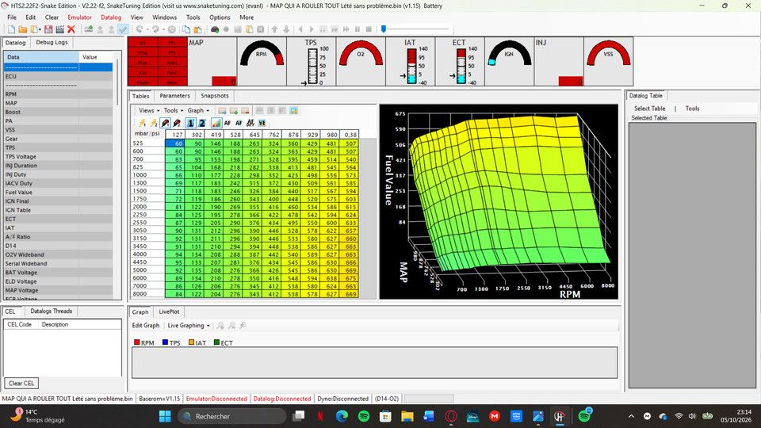This screenshot has width=761, height=428.
Task: Click the clapperboard icon in the main toolbar
Action: [x=59, y=29]
